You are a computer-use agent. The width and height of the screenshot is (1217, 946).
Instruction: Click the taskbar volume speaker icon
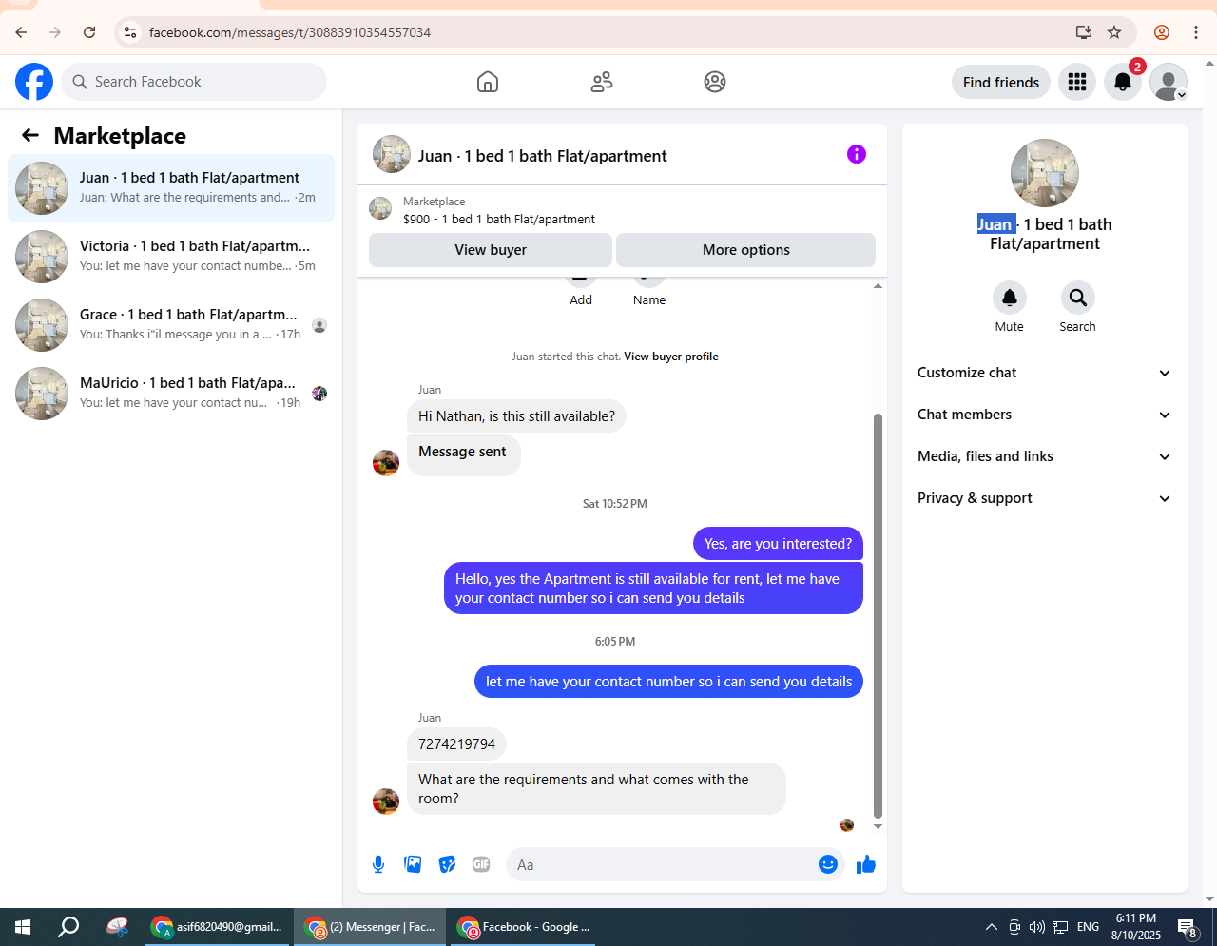pyautogui.click(x=1037, y=927)
